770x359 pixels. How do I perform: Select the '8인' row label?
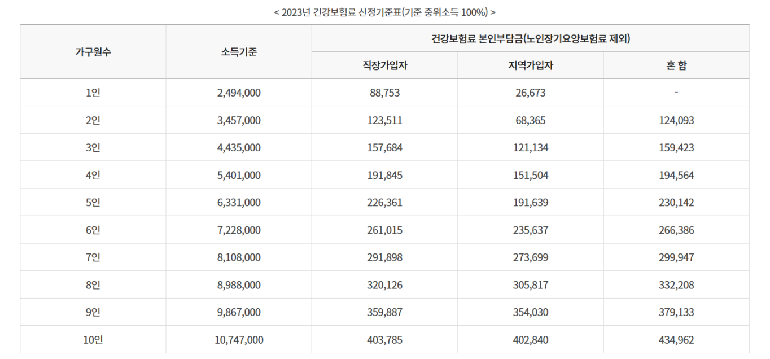click(x=93, y=284)
